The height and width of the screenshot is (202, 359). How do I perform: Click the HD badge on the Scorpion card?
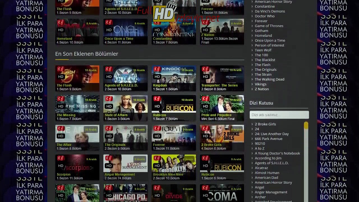tap(61, 166)
